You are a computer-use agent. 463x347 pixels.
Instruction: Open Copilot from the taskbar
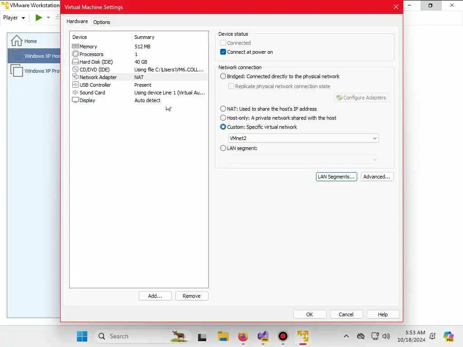click(449, 336)
